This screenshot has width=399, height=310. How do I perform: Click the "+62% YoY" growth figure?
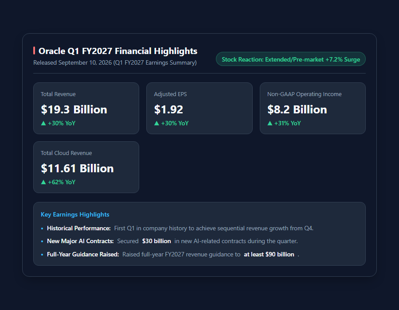coord(62,182)
